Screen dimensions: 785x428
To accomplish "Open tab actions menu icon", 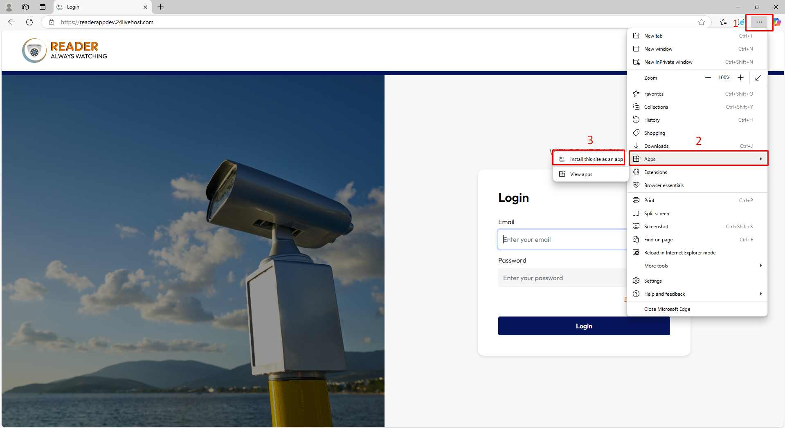I will point(43,7).
